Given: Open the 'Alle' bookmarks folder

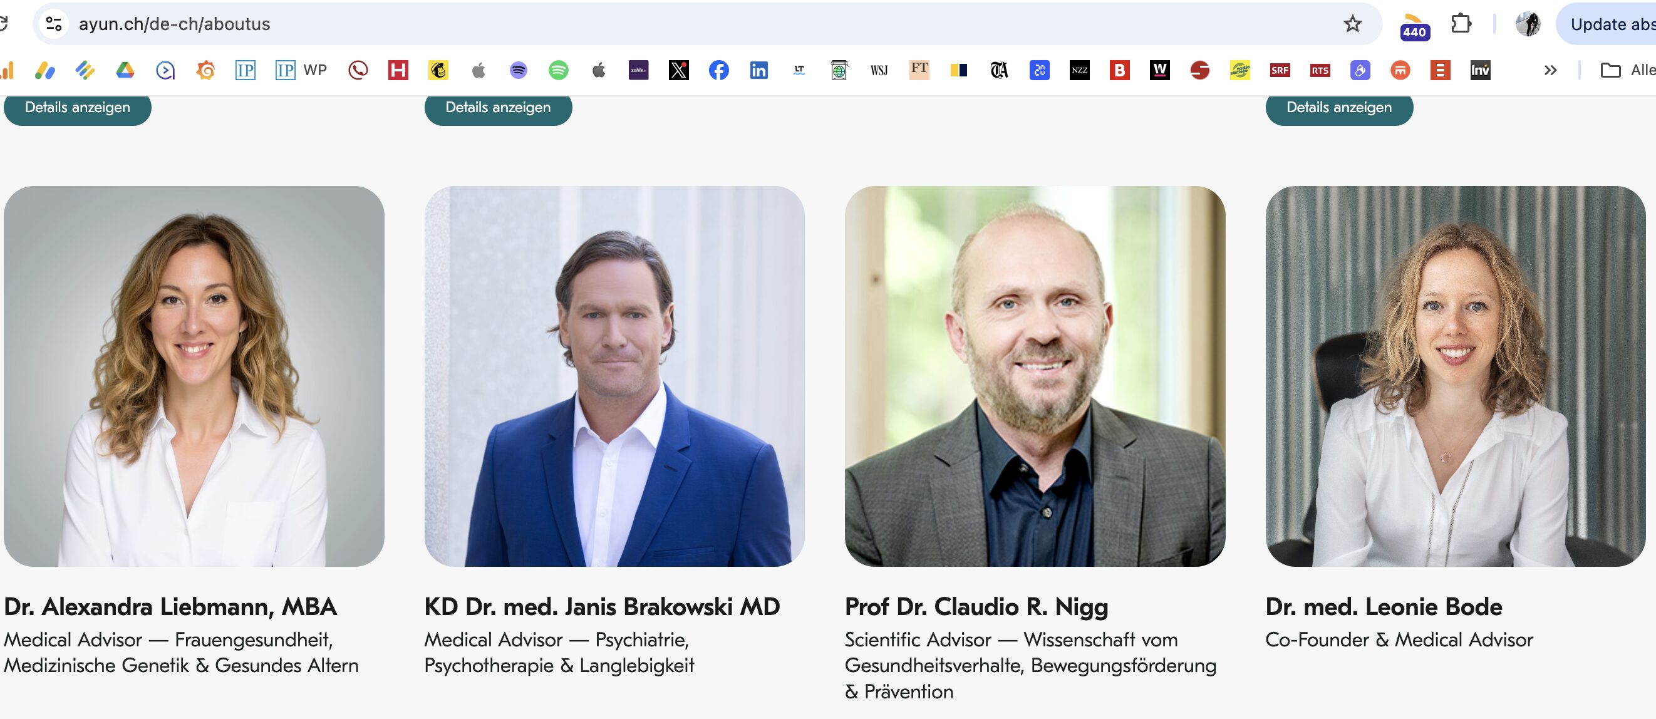Looking at the screenshot, I should point(1627,70).
